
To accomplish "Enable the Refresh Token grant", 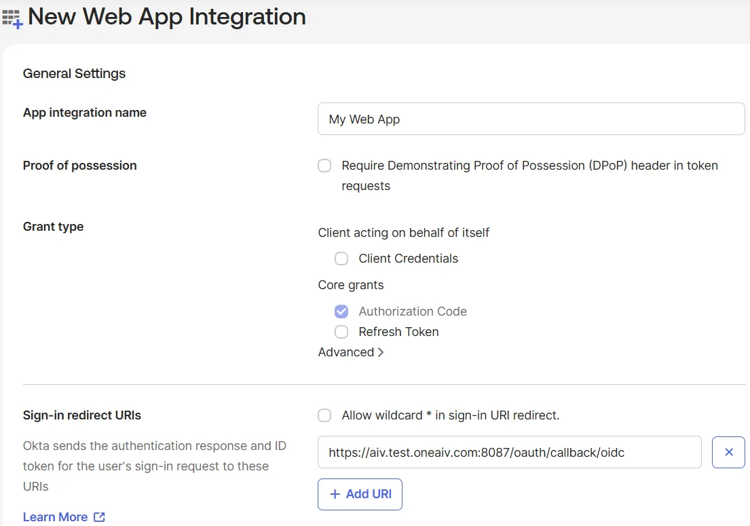I will pos(341,332).
